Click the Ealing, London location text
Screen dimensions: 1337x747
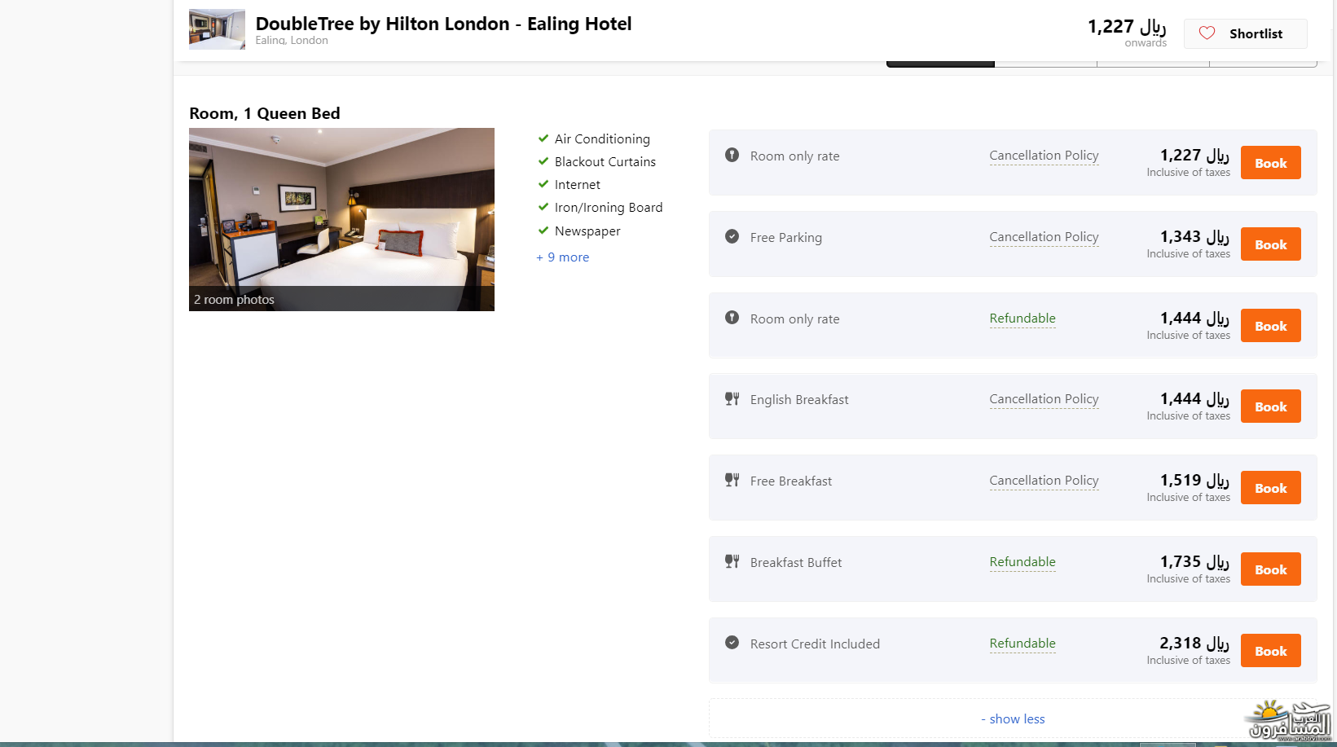pyautogui.click(x=292, y=40)
